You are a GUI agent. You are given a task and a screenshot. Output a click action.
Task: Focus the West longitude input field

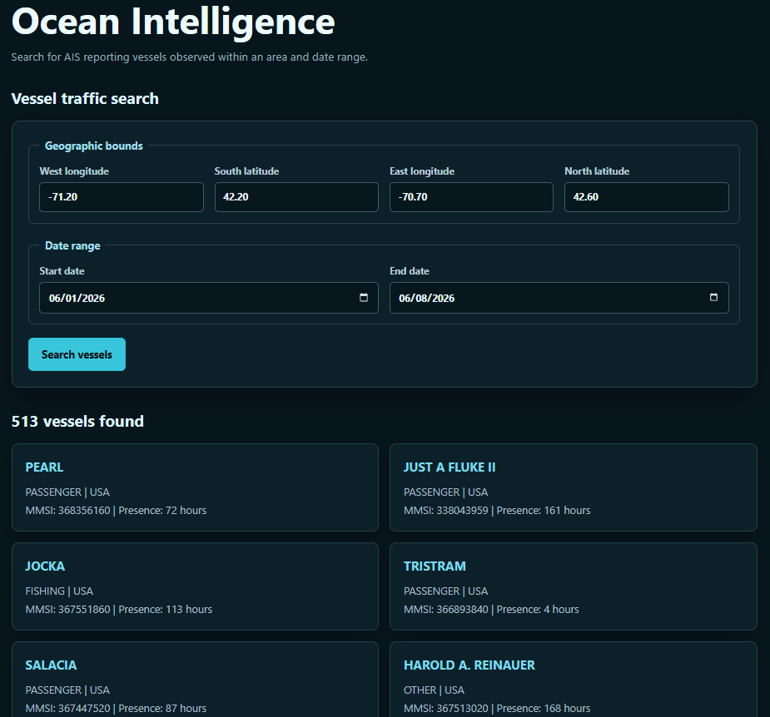(x=122, y=197)
